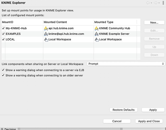
Task: Click the Local Workspace text under Mounted Content
Action: point(60,39)
